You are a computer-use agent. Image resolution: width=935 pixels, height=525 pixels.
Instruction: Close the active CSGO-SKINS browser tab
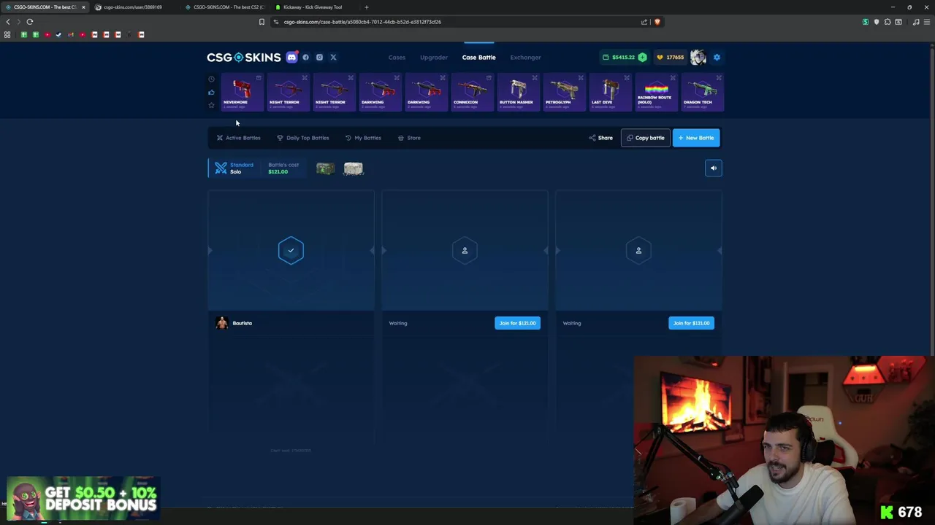coord(83,7)
